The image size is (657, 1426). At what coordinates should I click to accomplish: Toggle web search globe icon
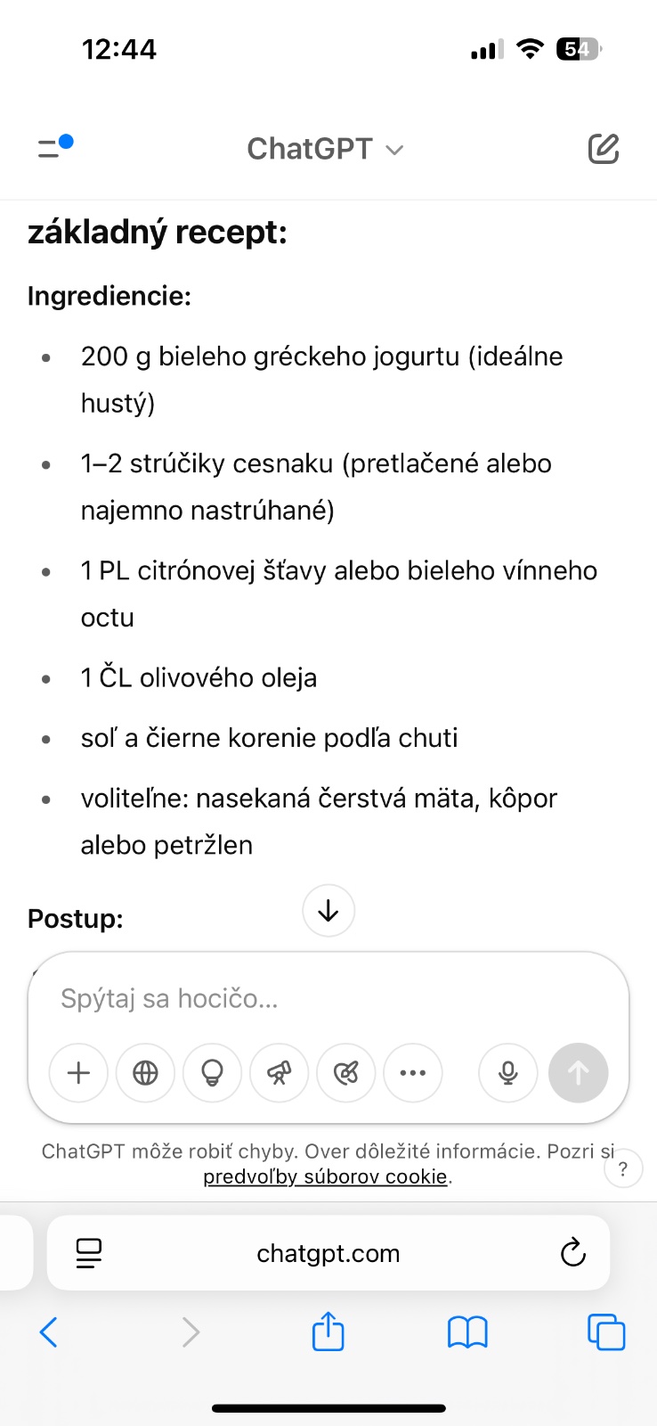pyautogui.click(x=145, y=1073)
